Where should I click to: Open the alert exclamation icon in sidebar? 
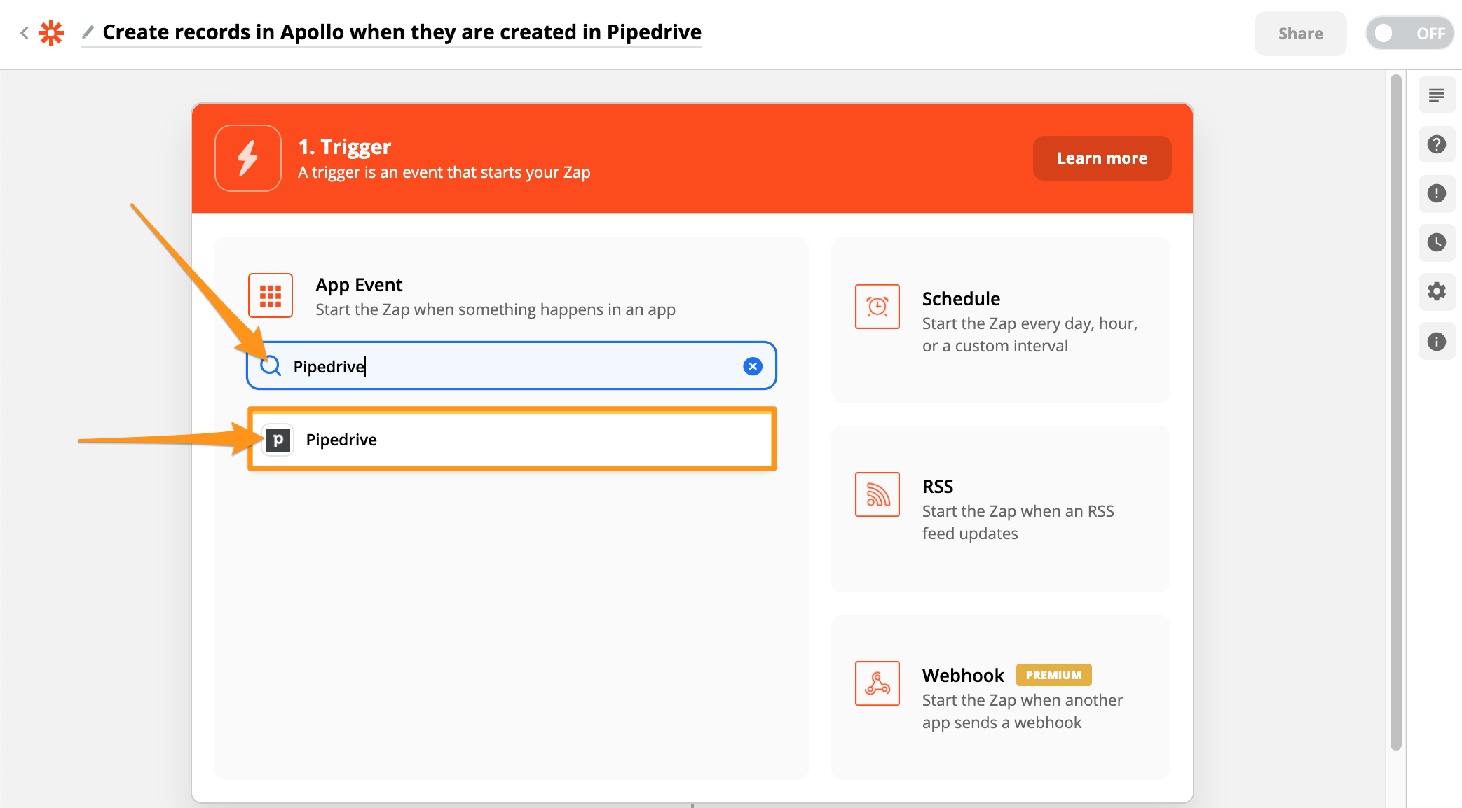point(1437,193)
